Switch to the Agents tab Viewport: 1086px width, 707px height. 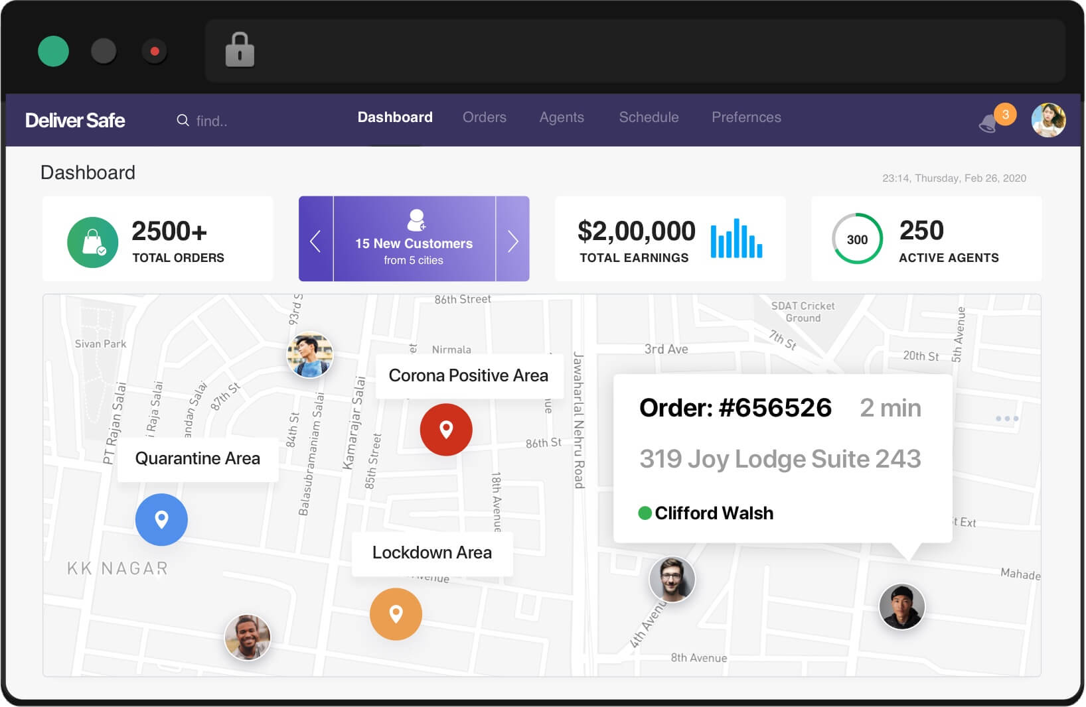click(562, 117)
